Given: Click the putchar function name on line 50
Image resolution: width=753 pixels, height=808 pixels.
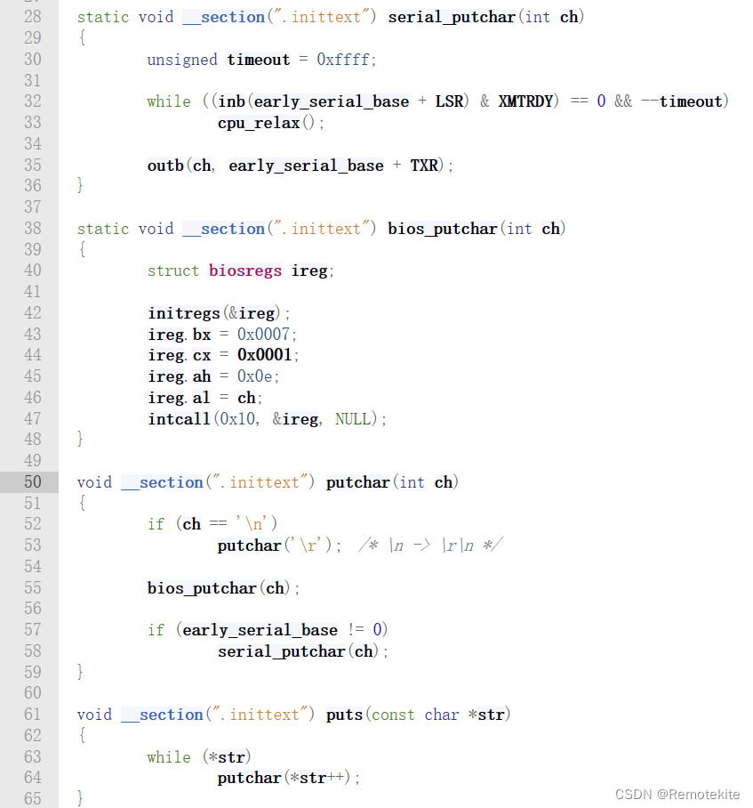Looking at the screenshot, I should [357, 483].
